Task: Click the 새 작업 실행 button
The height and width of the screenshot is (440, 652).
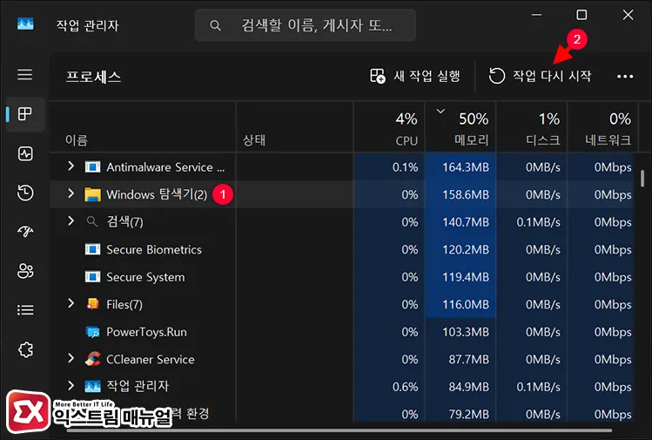Action: (x=415, y=76)
